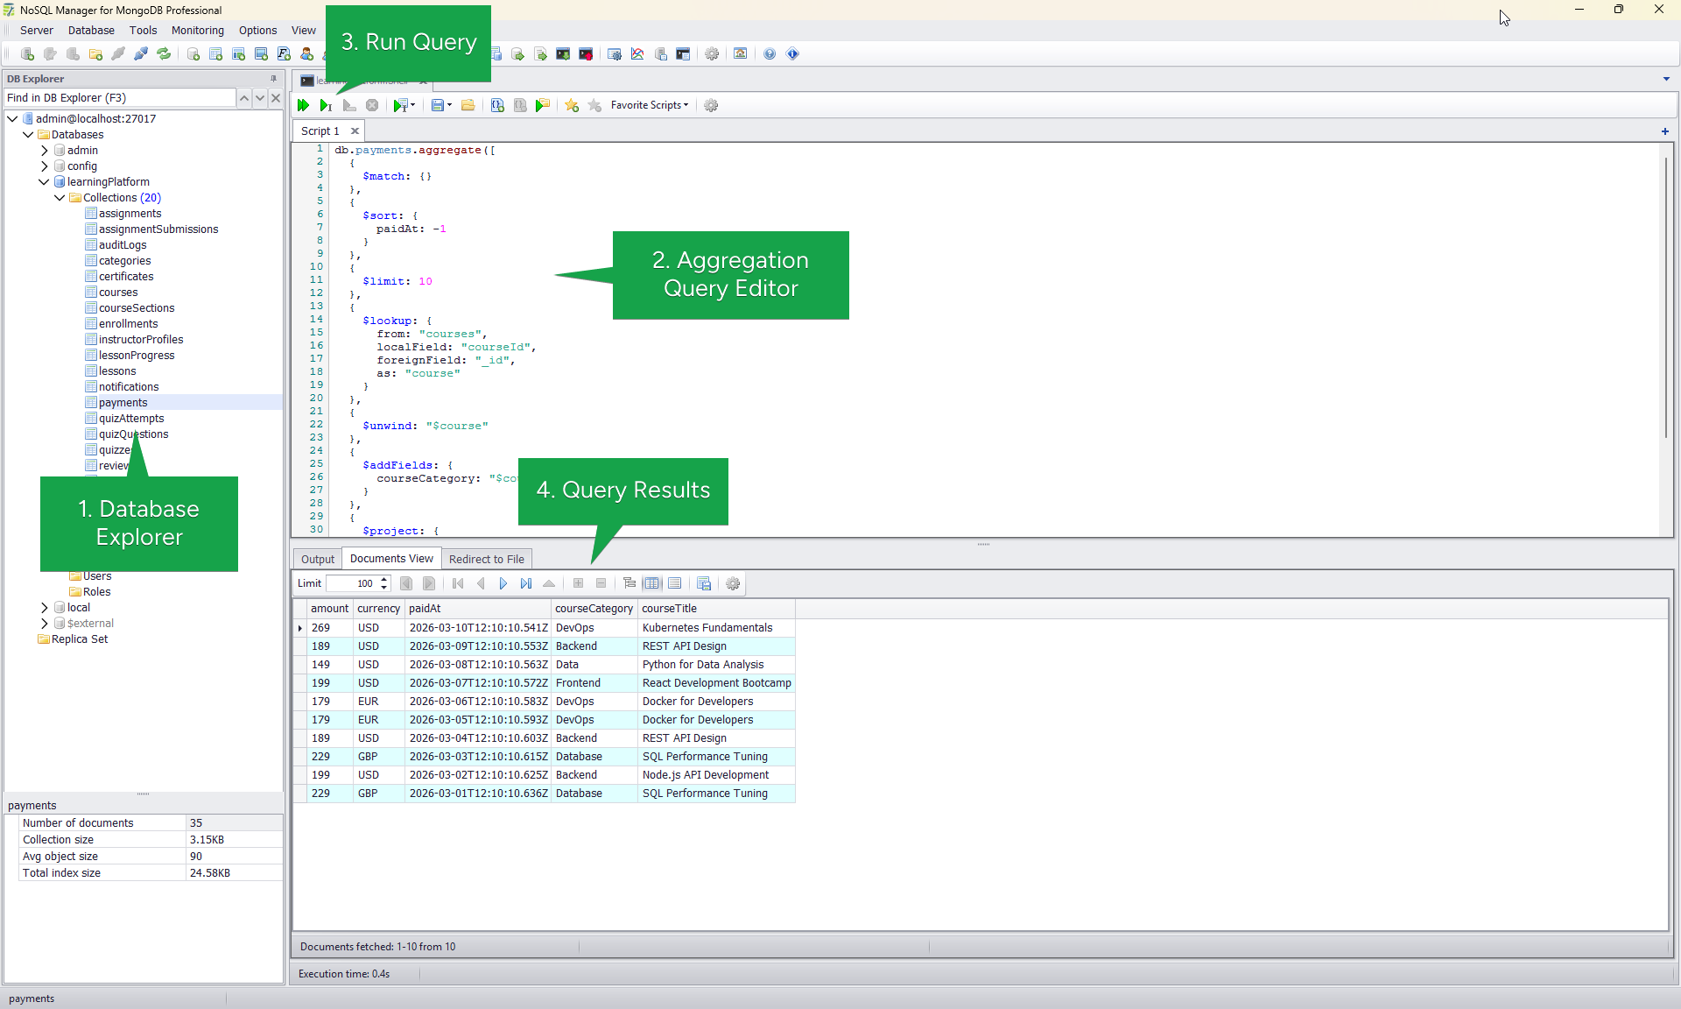Click the Execute script double-arrow icon

click(303, 105)
